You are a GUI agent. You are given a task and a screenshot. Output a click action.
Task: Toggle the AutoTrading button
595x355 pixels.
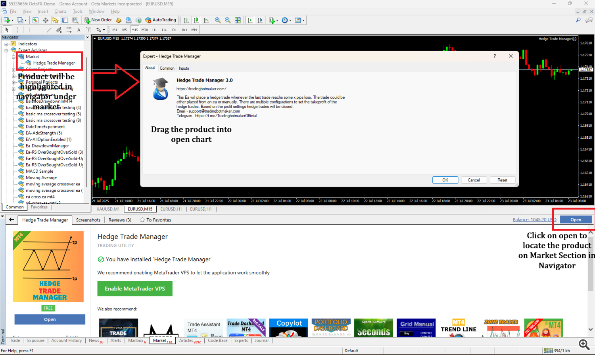pyautogui.click(x=160, y=20)
